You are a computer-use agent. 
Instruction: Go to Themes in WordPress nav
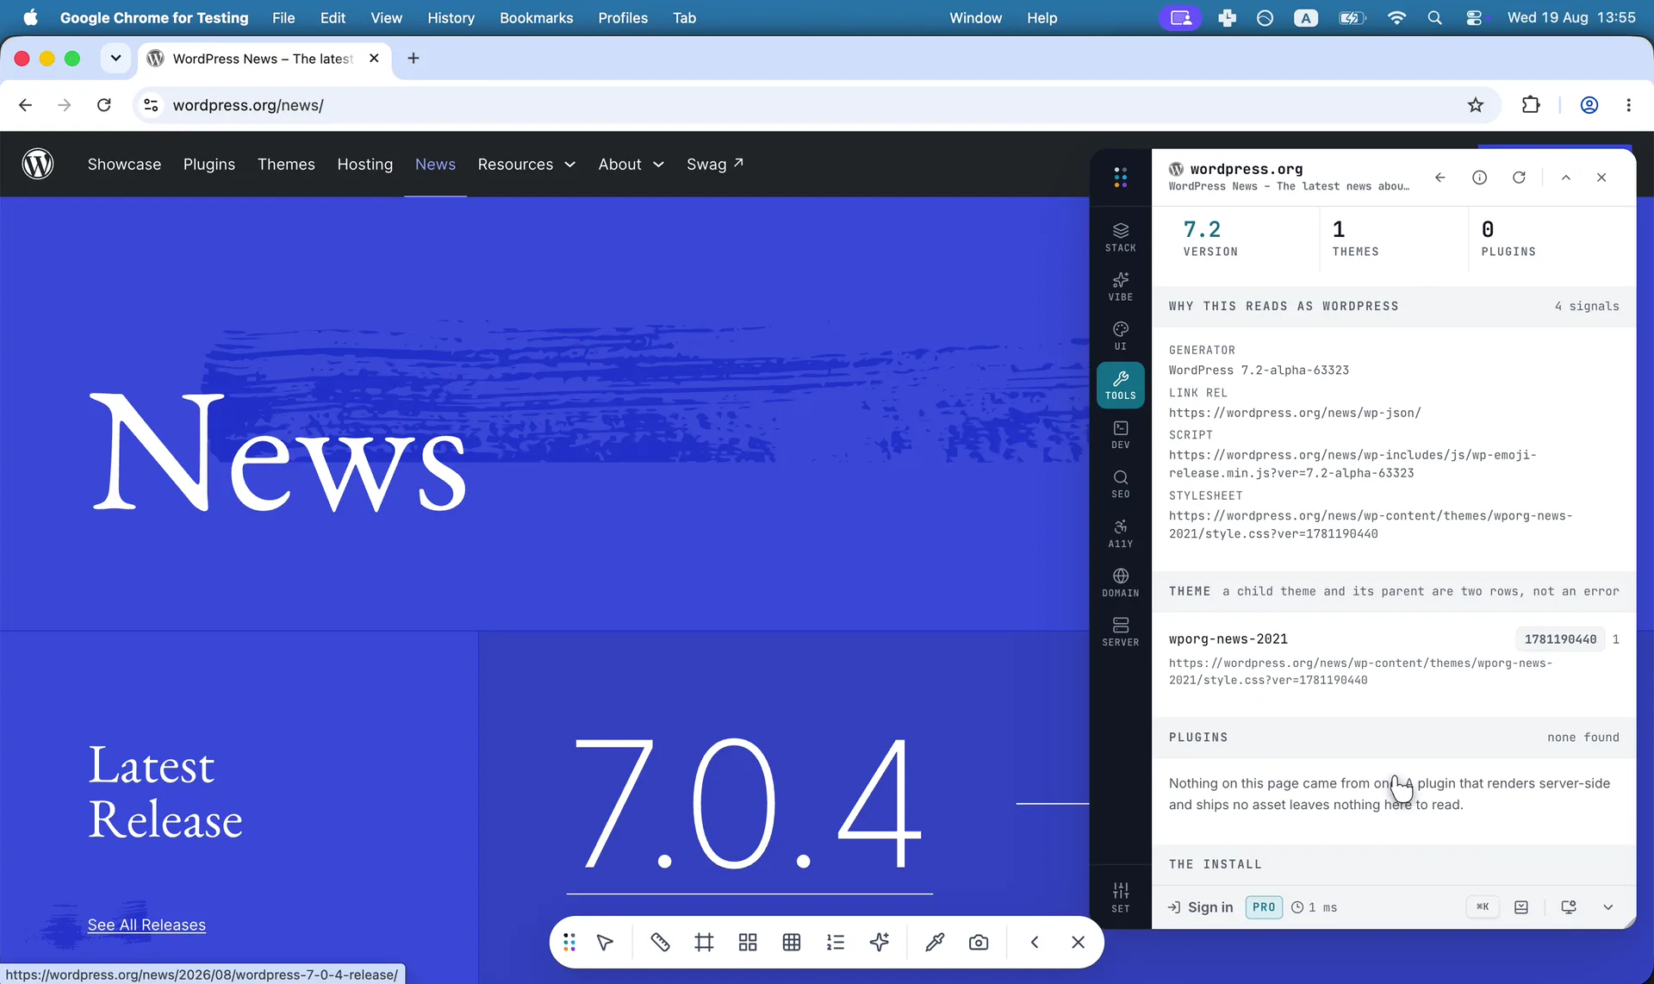click(x=286, y=165)
